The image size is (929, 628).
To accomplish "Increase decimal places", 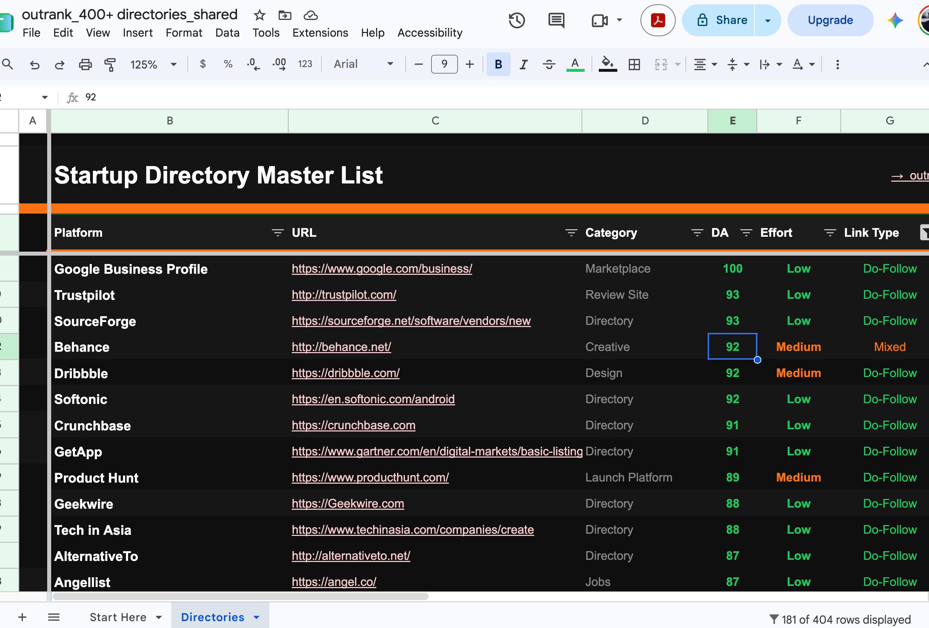I will coord(279,64).
